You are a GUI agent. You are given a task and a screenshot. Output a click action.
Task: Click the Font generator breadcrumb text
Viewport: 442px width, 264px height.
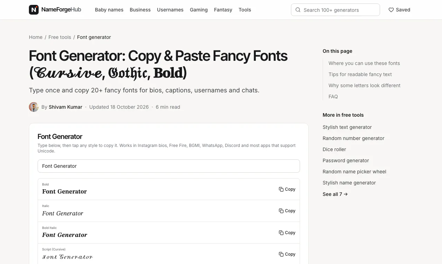(94, 37)
